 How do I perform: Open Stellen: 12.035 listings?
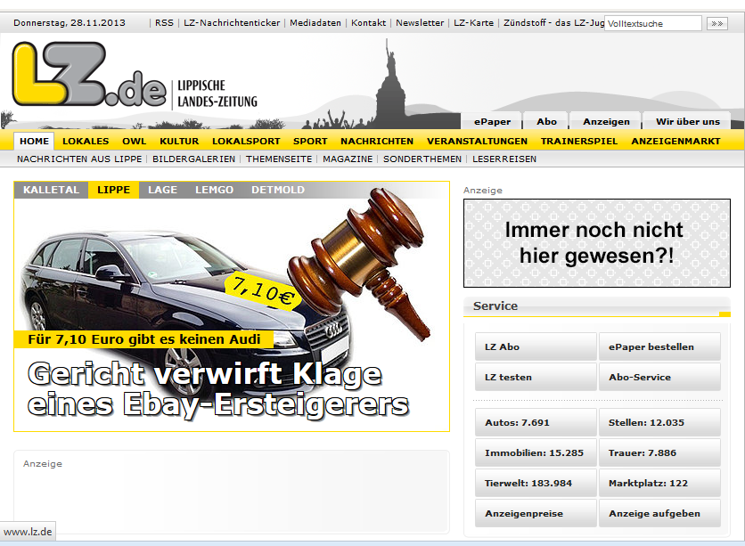tap(659, 422)
